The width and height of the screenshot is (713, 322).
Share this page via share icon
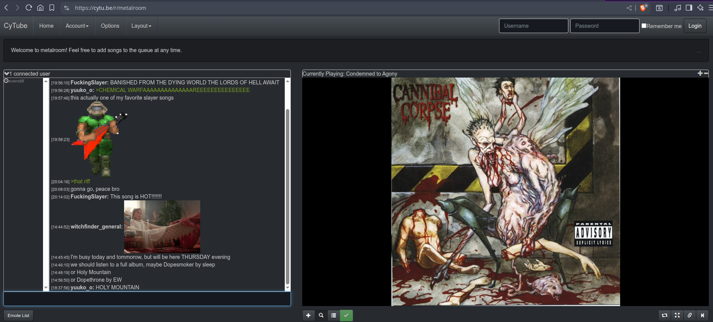click(629, 8)
